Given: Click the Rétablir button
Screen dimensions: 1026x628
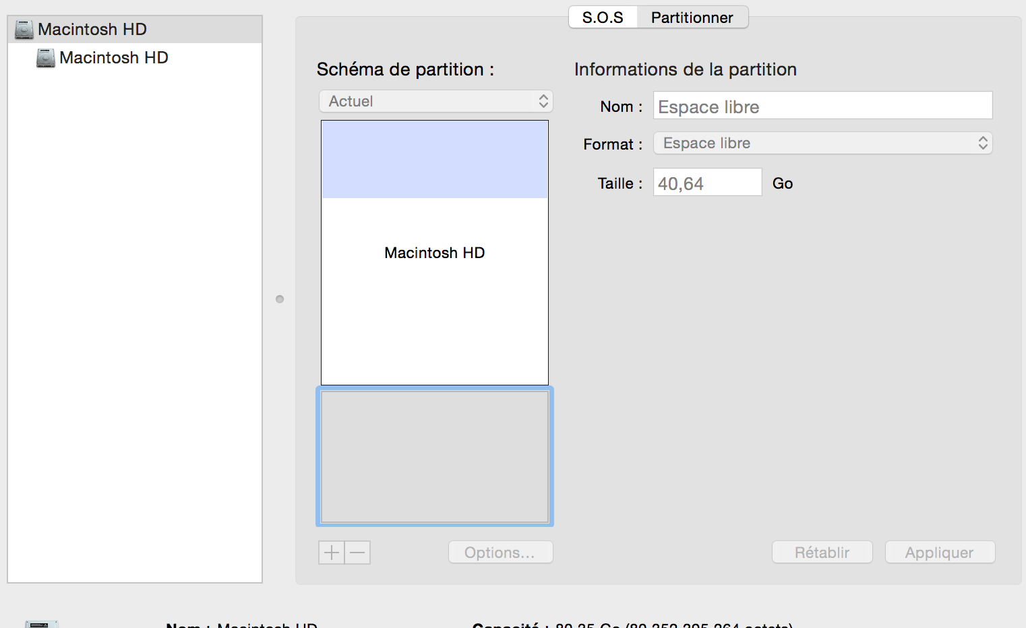Looking at the screenshot, I should 822,553.
